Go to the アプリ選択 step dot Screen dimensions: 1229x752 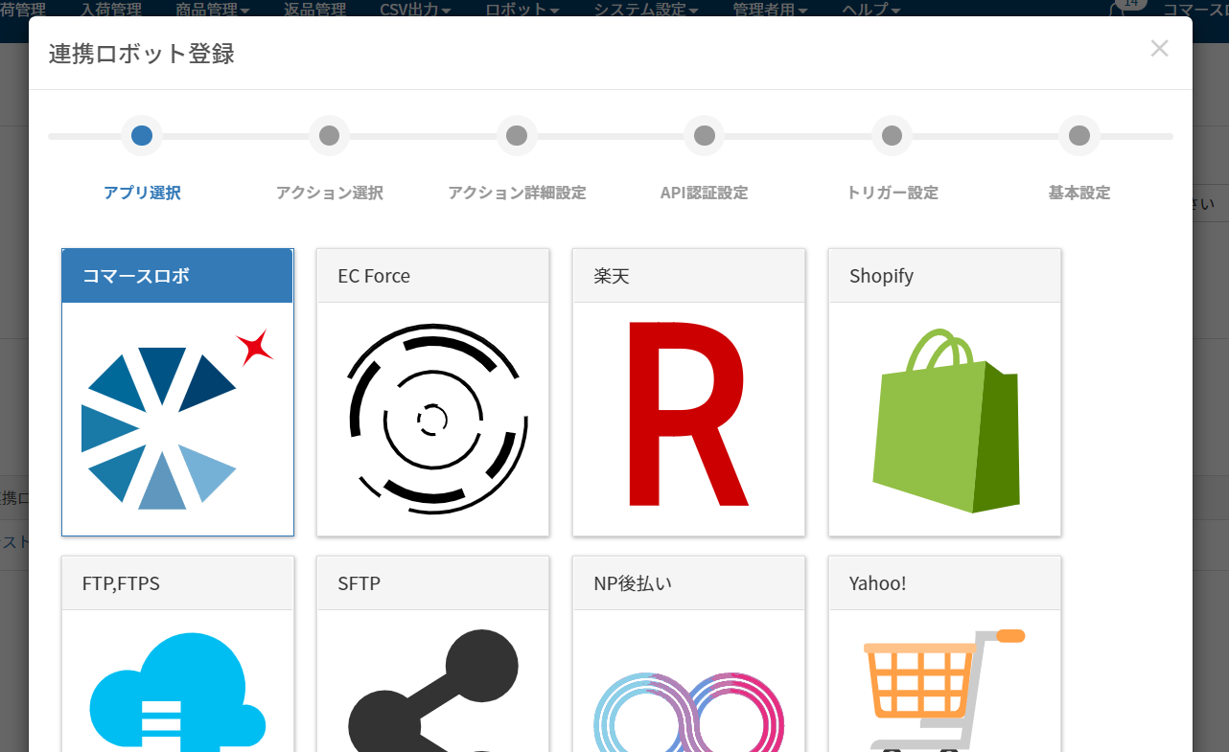[x=142, y=136]
